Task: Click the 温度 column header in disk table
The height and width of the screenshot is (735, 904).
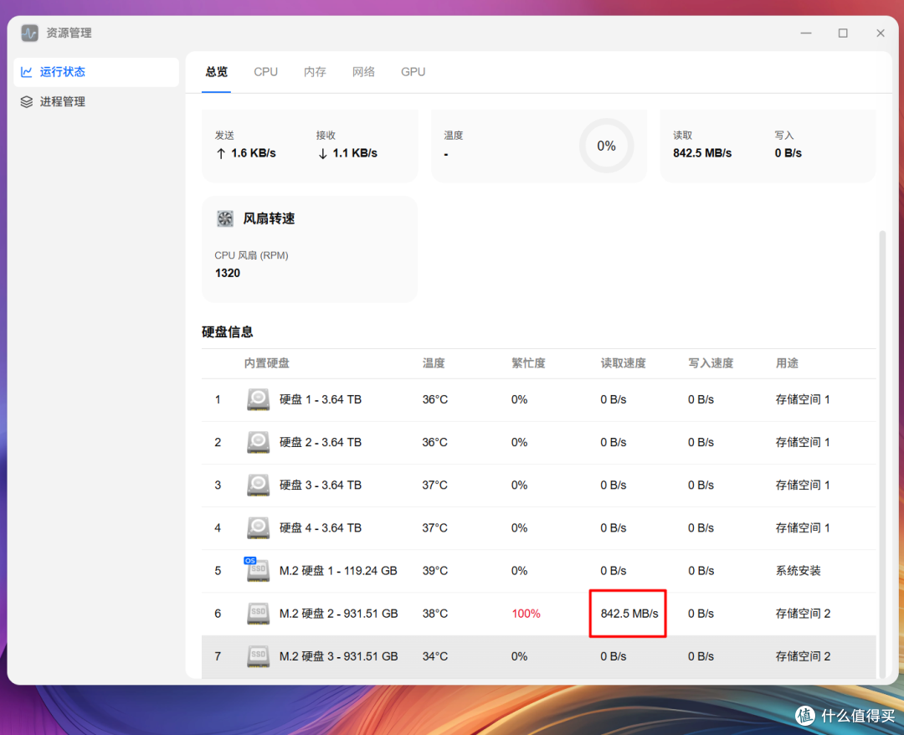Action: (433, 363)
